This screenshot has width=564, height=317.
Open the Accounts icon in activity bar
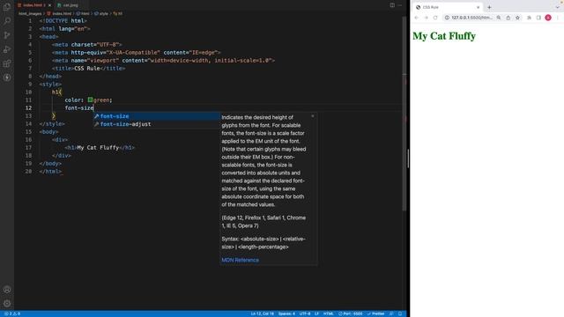point(7,290)
